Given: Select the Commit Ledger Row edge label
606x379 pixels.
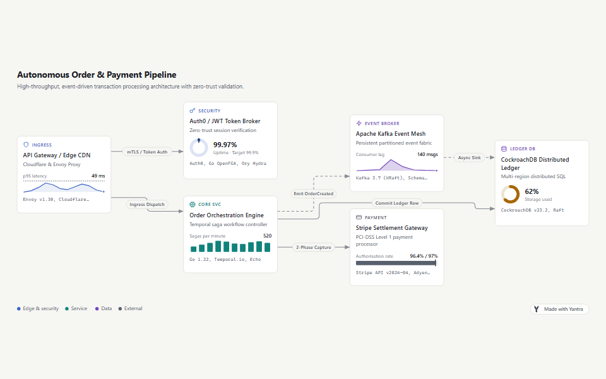Looking at the screenshot, I should click(x=397, y=203).
